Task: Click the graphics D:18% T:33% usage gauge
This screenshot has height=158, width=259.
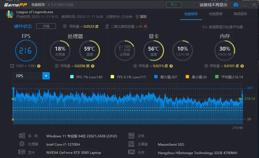Action: 125,50
